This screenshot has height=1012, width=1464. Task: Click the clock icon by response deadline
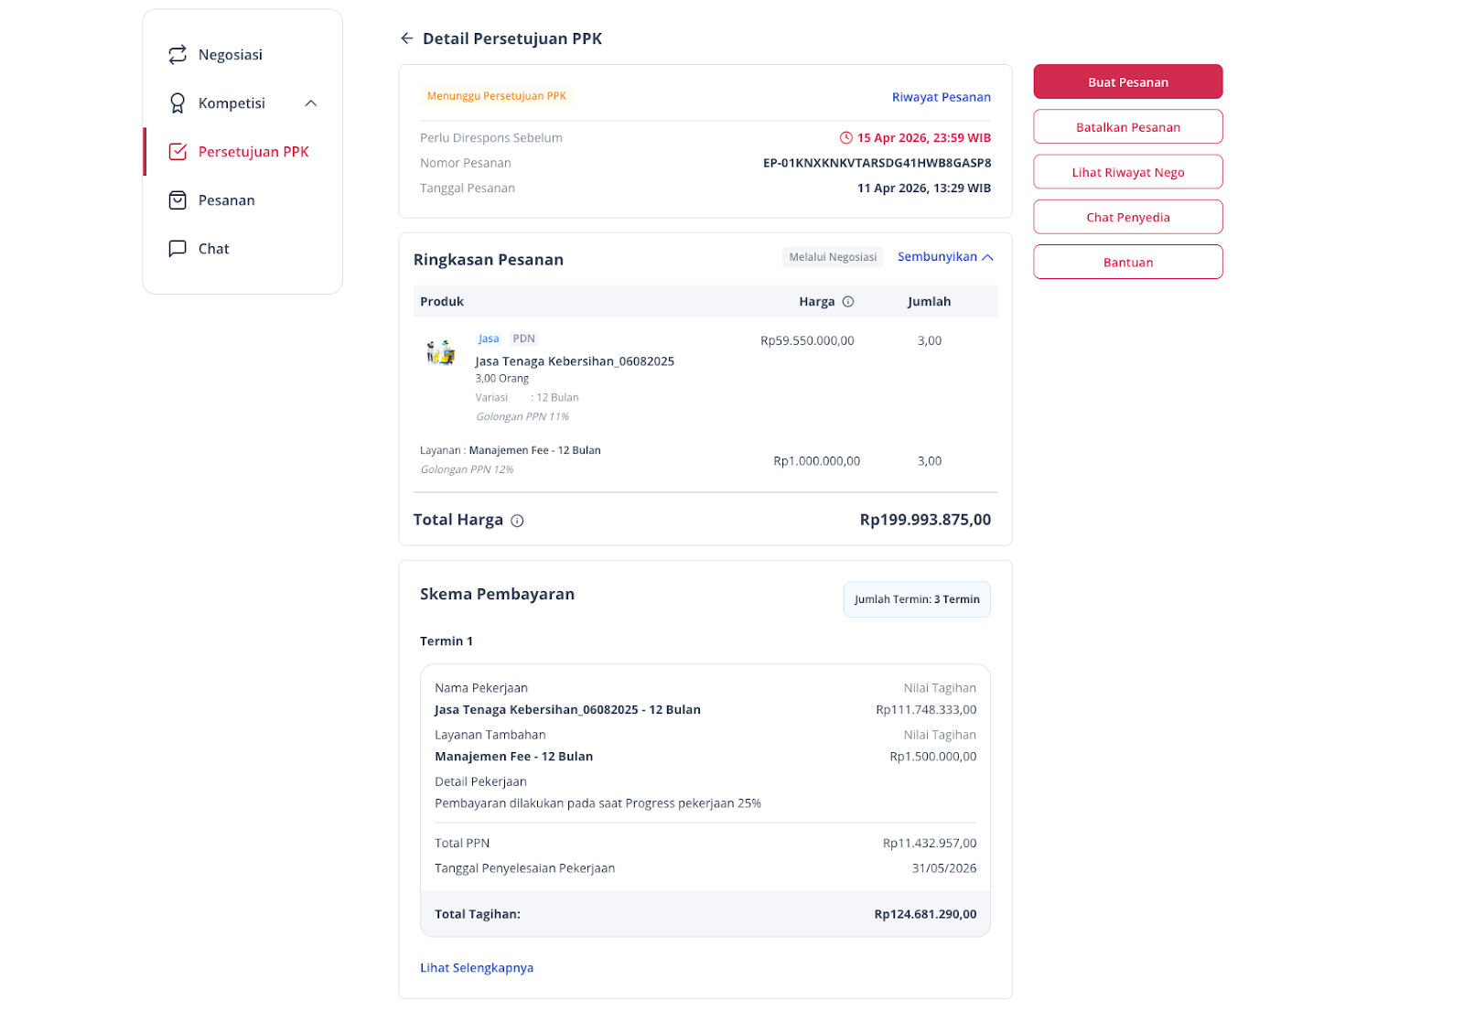[846, 138]
